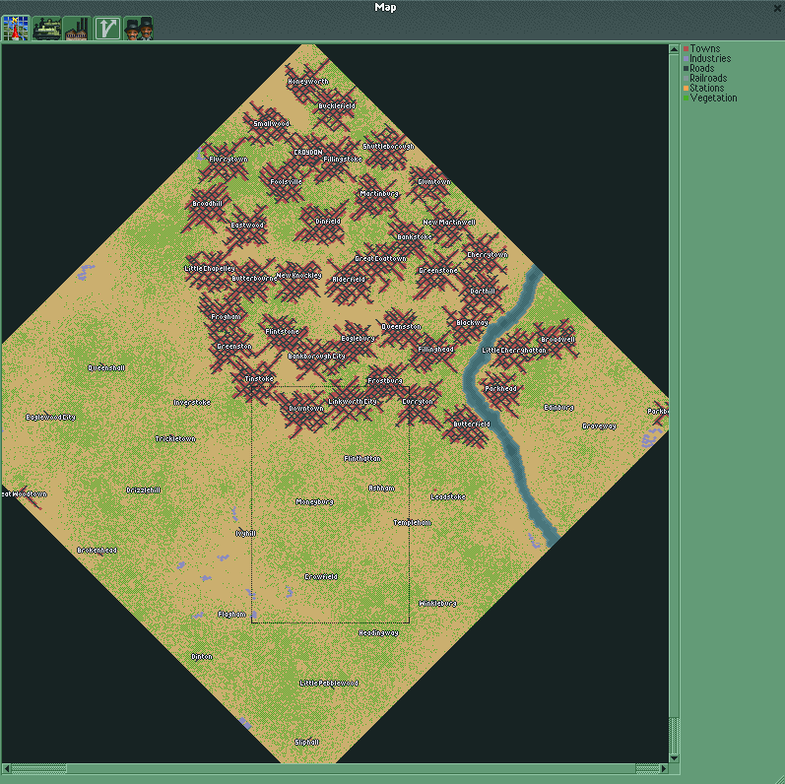Click the Cherrytown town label
785x784 pixels.
point(488,255)
